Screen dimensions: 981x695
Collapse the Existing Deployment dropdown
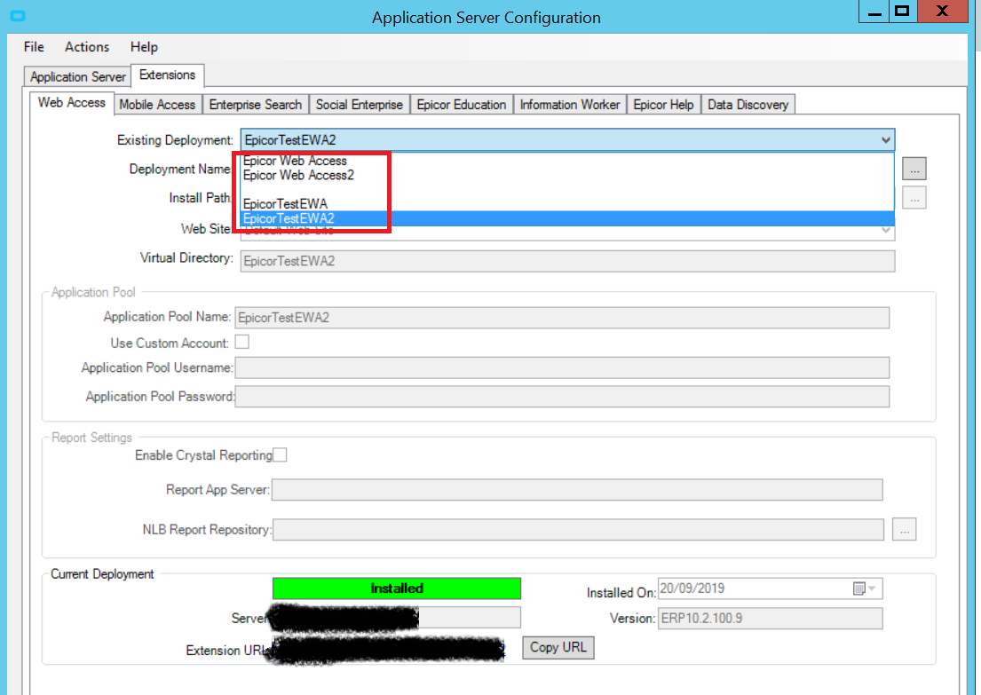(885, 140)
